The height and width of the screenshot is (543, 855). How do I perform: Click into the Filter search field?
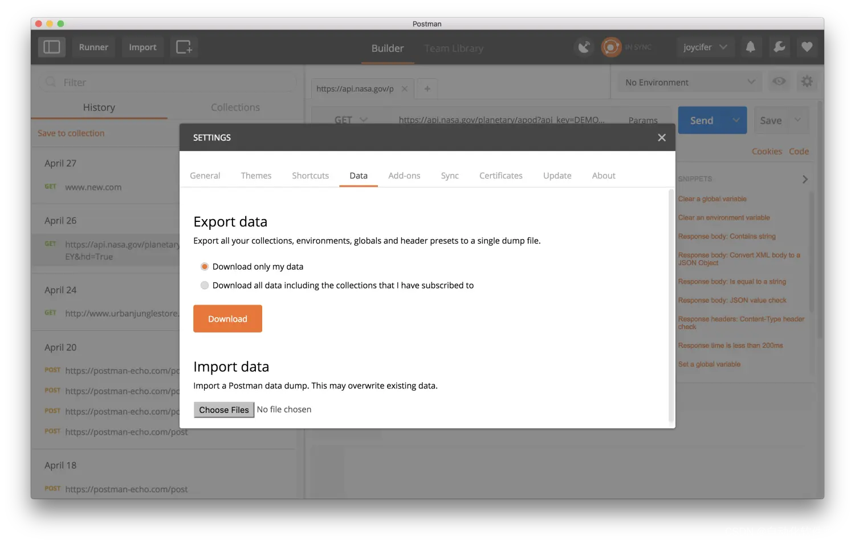168,82
